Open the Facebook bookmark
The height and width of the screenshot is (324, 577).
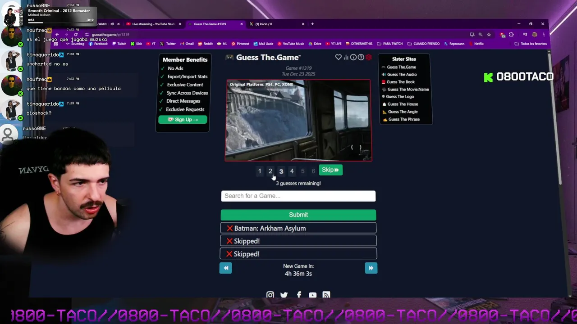pyautogui.click(x=98, y=44)
